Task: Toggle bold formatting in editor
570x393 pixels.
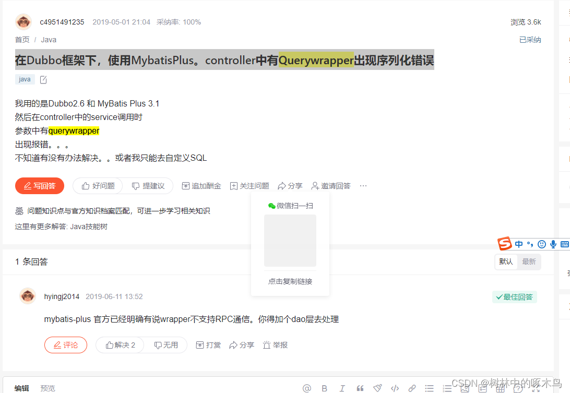Action: [x=325, y=388]
